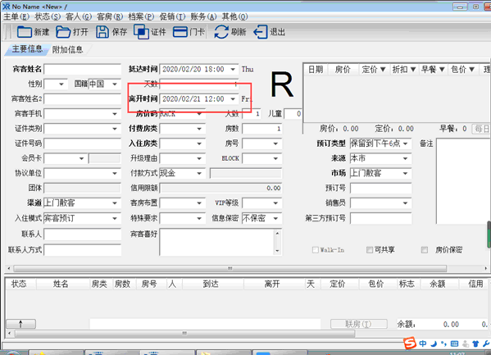Expand the 离开时间 date picker arrow
The image size is (491, 355).
pos(233,99)
